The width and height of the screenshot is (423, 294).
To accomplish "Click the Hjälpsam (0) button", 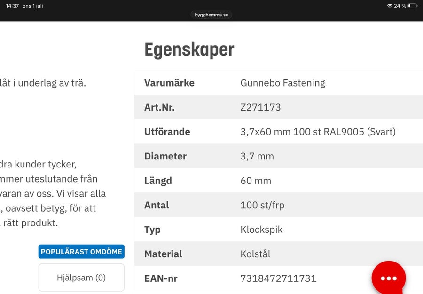I will click(81, 278).
